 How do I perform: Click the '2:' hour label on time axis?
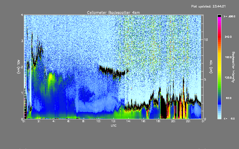(x=39, y=121)
